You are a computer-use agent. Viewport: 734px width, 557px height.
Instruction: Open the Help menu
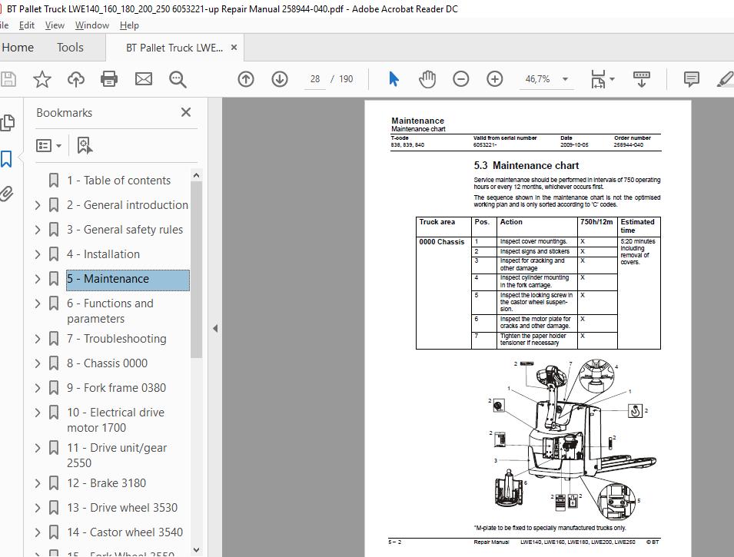(x=129, y=25)
